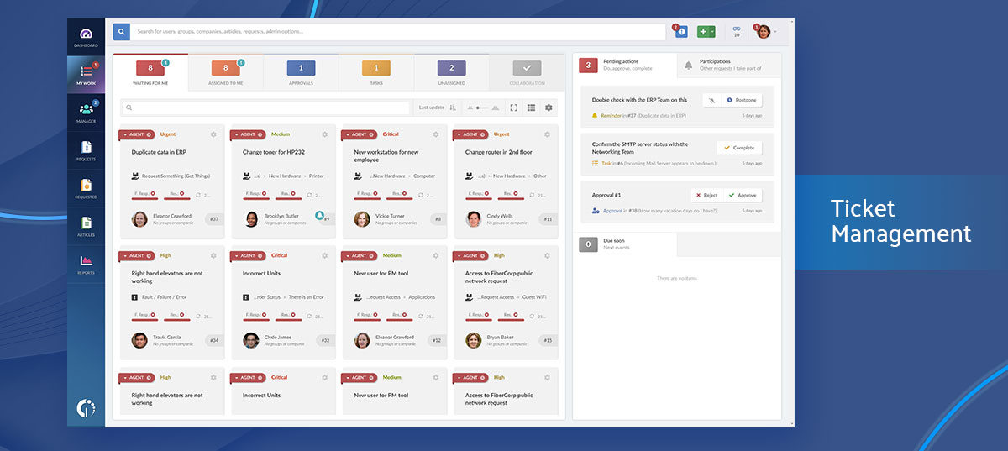The image size is (1008, 451).
Task: Open the Reminder link in #37
Action: [x=611, y=115]
